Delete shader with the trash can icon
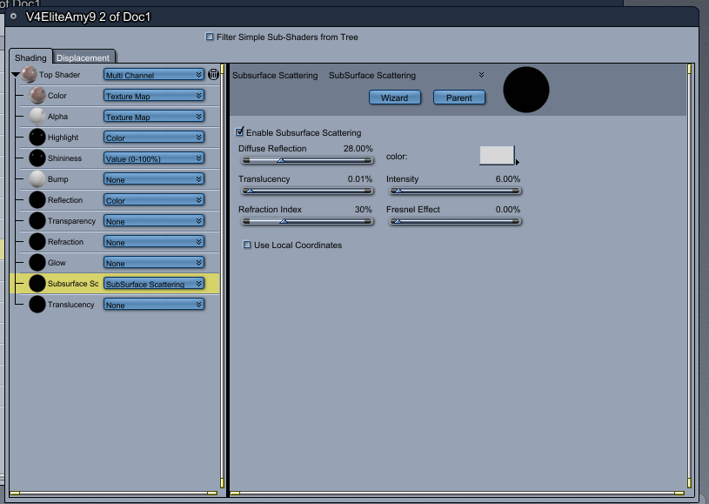709x504 pixels. (213, 74)
